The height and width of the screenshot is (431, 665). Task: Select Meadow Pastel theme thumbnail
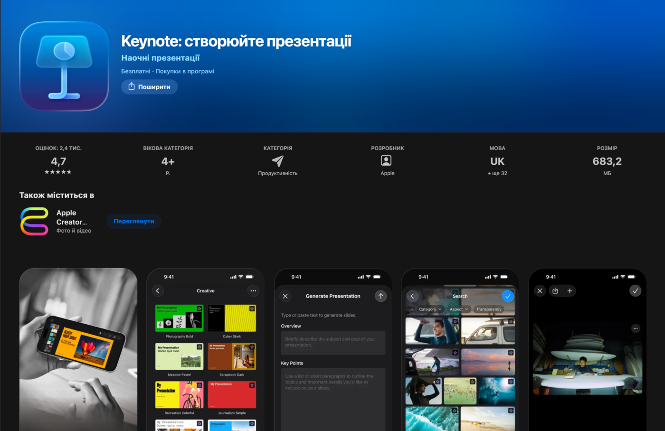coord(179,356)
